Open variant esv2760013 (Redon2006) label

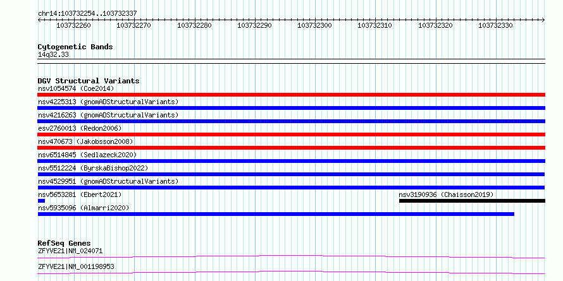[80, 128]
